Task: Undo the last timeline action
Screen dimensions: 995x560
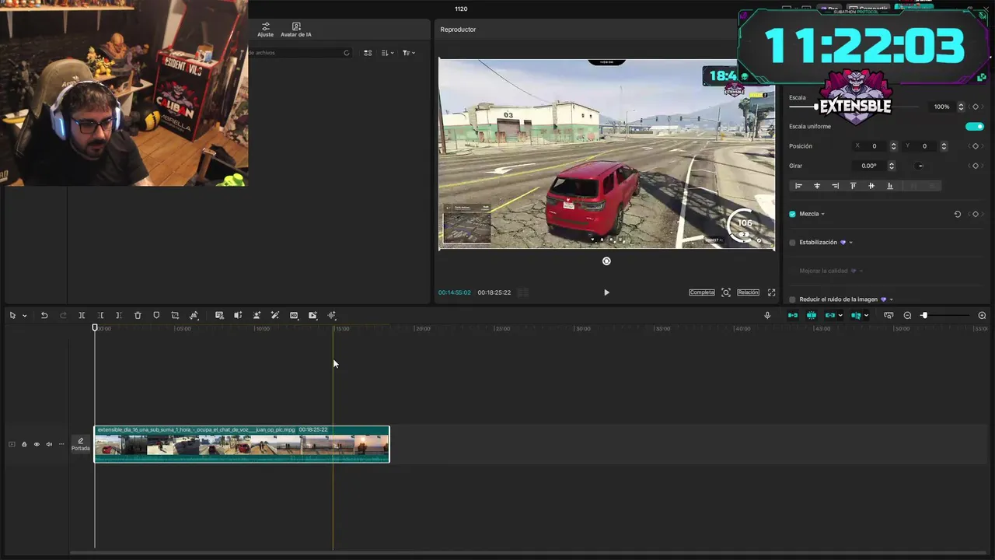Action: point(44,315)
